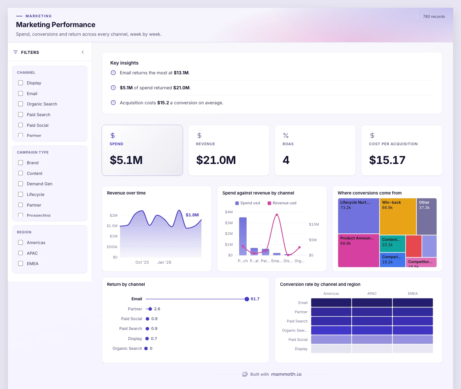
Task: Click the 780 records label
Action: (434, 16)
